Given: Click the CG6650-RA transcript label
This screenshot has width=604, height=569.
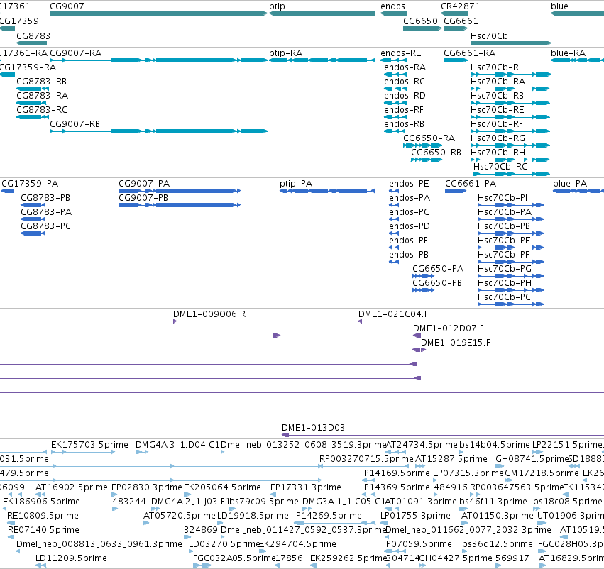Looking at the screenshot, I should (x=429, y=138).
